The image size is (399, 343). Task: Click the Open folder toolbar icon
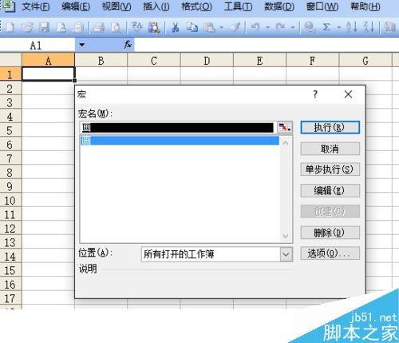[27, 27]
